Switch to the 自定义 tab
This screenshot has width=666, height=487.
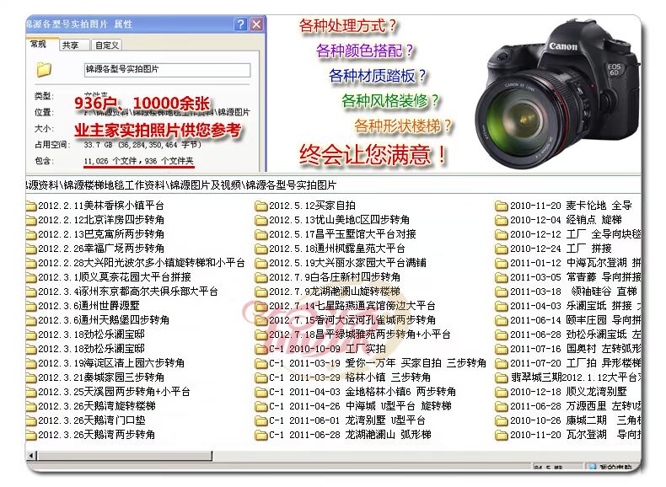pyautogui.click(x=106, y=45)
